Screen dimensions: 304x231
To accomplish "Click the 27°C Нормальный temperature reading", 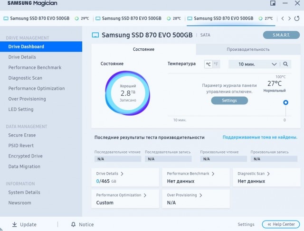I will tap(275, 86).
